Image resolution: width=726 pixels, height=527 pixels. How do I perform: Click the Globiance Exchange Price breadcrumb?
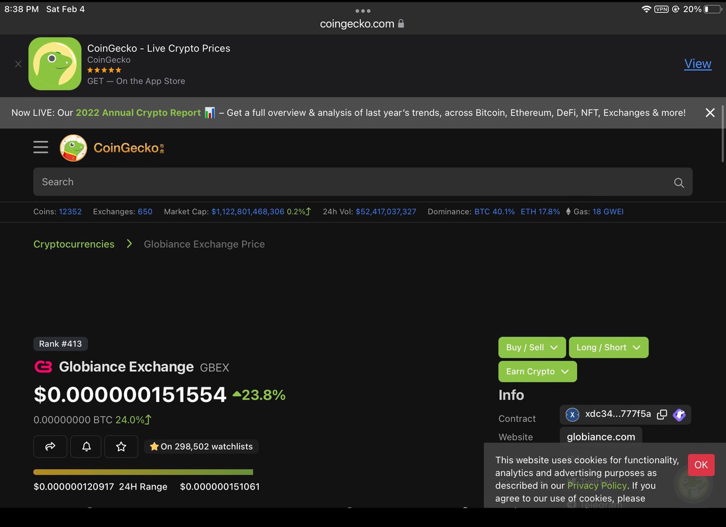click(204, 244)
